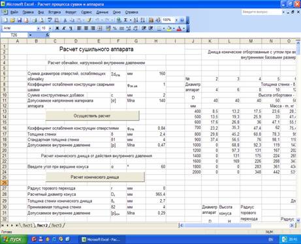
Task: Open the Вставка menu
Action: [54, 12]
